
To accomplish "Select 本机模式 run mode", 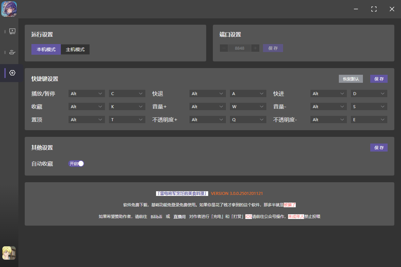I will click(46, 49).
